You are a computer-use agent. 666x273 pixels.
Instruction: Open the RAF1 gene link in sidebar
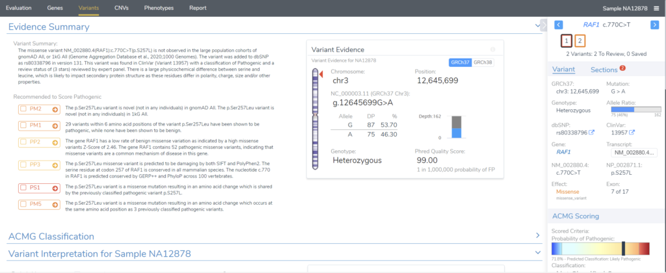coord(563,151)
